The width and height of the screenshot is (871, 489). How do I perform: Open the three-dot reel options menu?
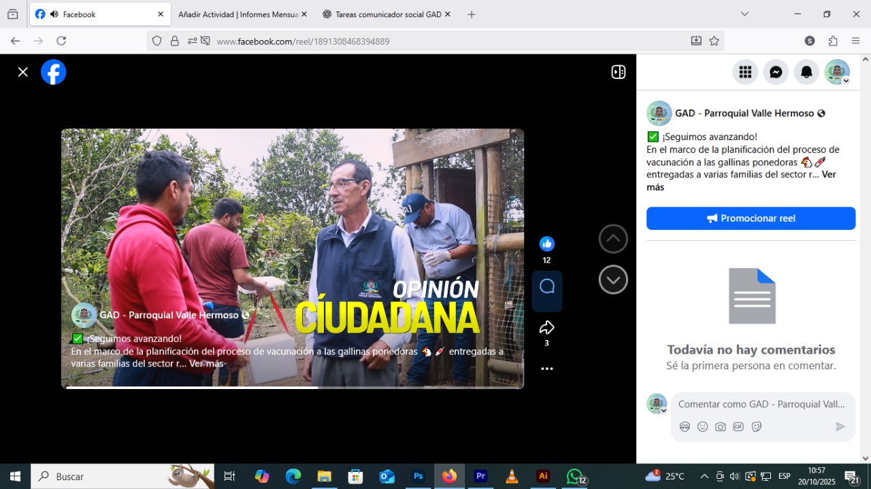(x=546, y=369)
